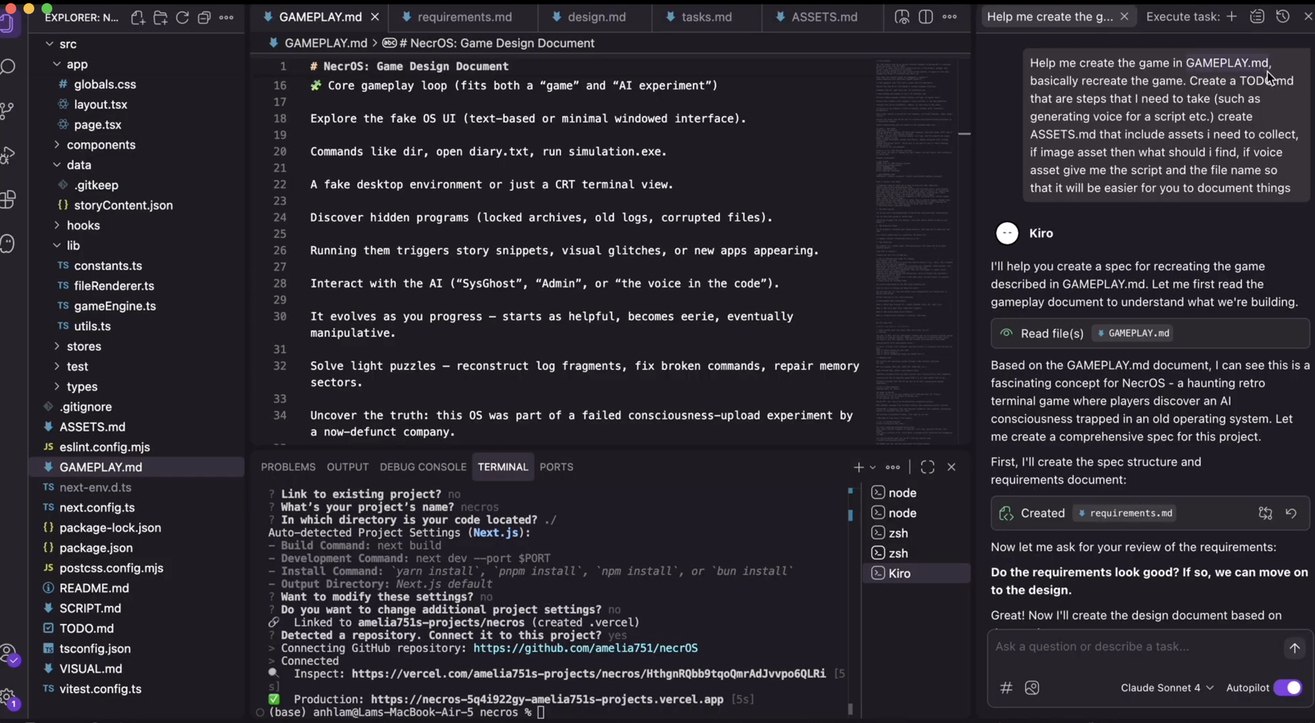Maximize the terminal panel size
Screen dimensions: 1315x723
(x=927, y=467)
